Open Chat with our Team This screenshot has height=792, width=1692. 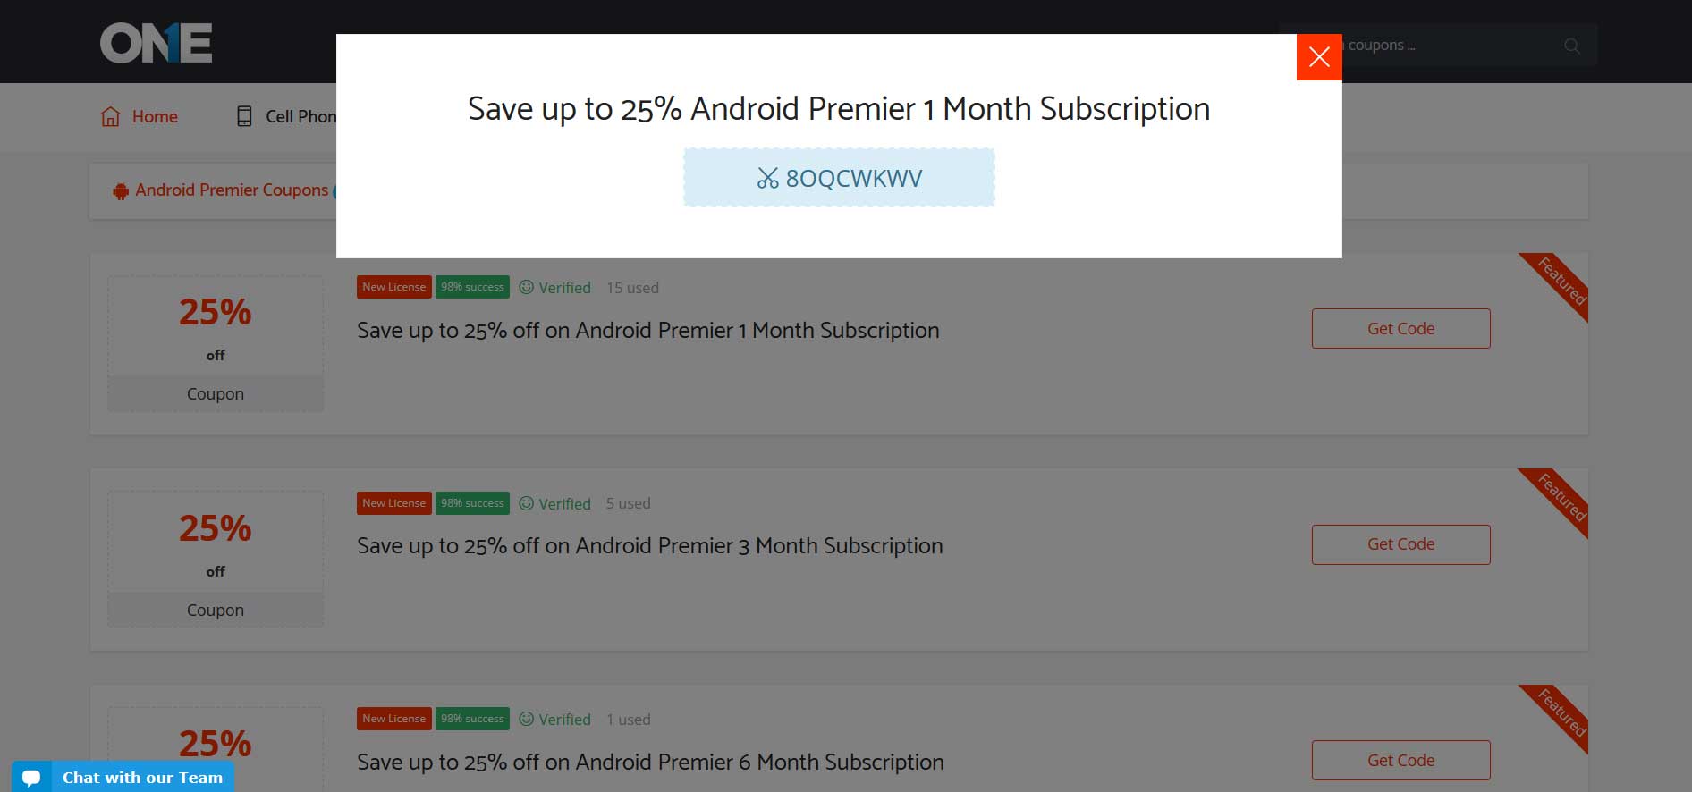142,778
